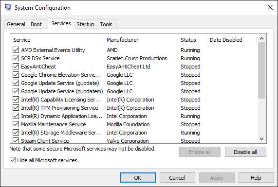
Task: Click the AMD manufacturer cell
Action: [x=112, y=50]
